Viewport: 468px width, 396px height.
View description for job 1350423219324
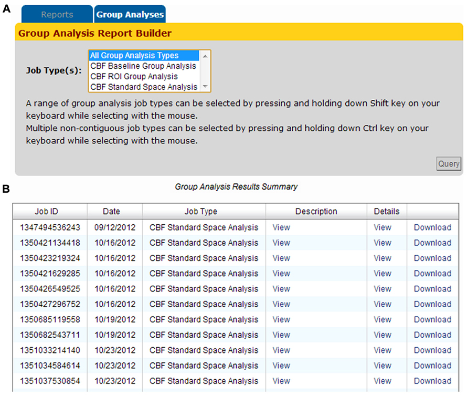coord(281,258)
